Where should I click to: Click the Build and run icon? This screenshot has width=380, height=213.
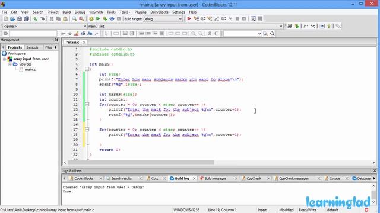[x=105, y=19]
